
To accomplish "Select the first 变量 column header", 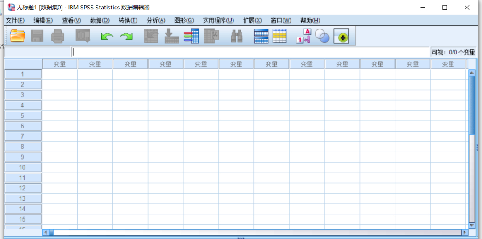I will [x=60, y=64].
